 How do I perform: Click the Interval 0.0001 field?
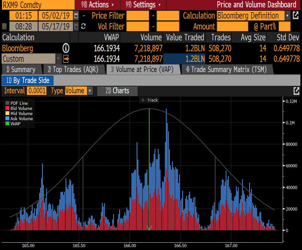pyautogui.click(x=37, y=91)
